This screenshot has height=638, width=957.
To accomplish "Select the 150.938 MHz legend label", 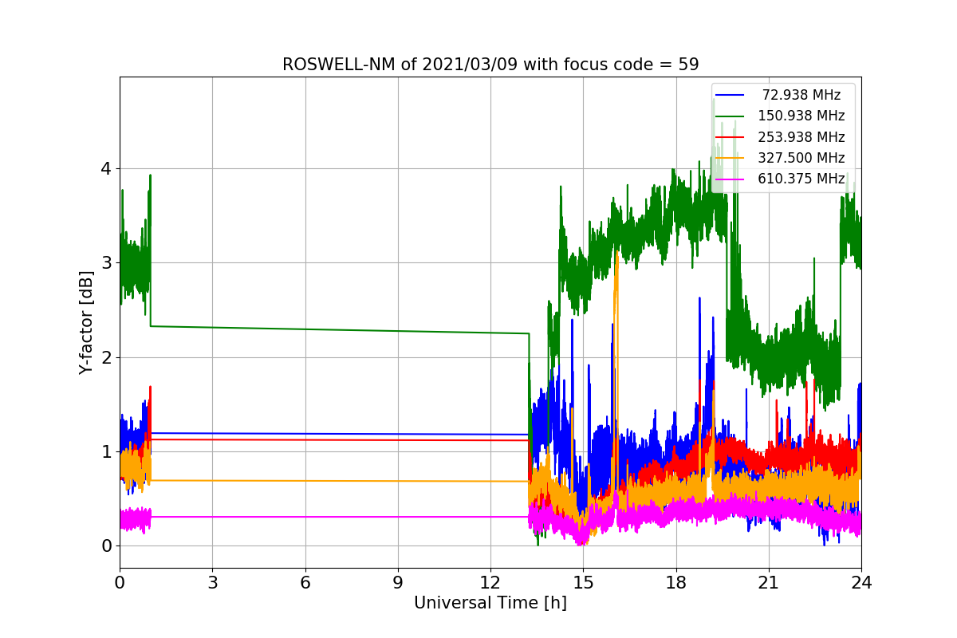I will coord(801,116).
